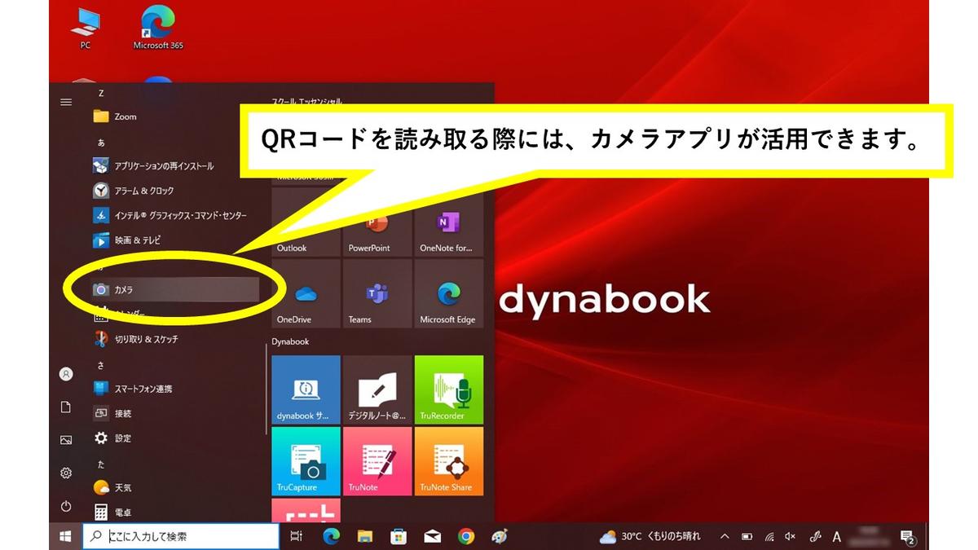This screenshot has height=550, width=978.
Task: Open the カメラ app
Action: pyautogui.click(x=175, y=290)
